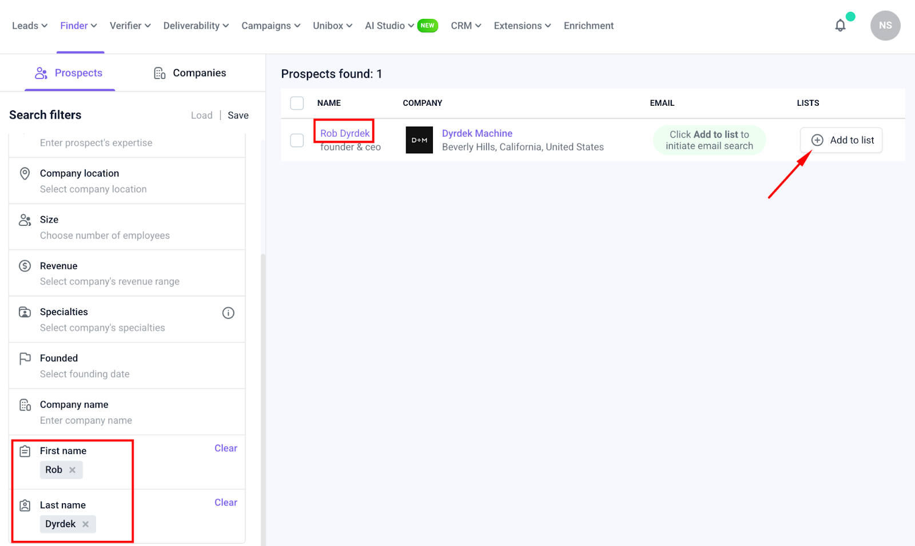Remove the Rob first name tag
Viewport: 915px width, 546px height.
pos(73,470)
